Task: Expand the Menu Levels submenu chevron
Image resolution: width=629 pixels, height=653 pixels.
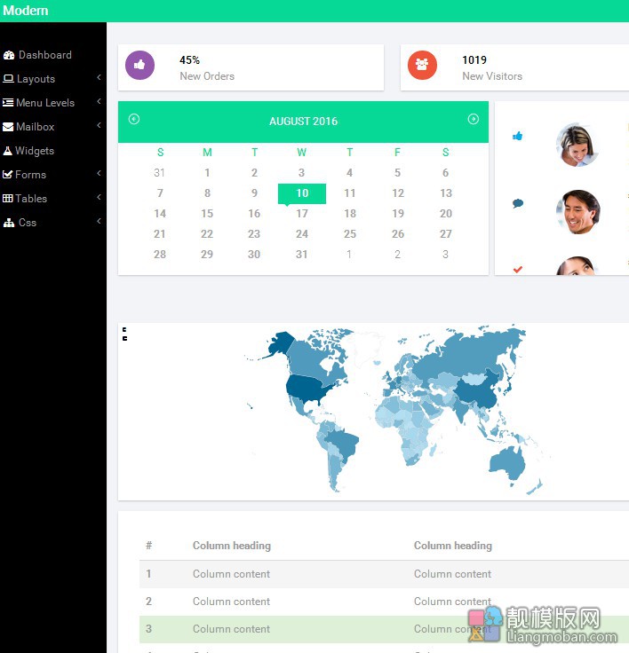Action: tap(99, 101)
